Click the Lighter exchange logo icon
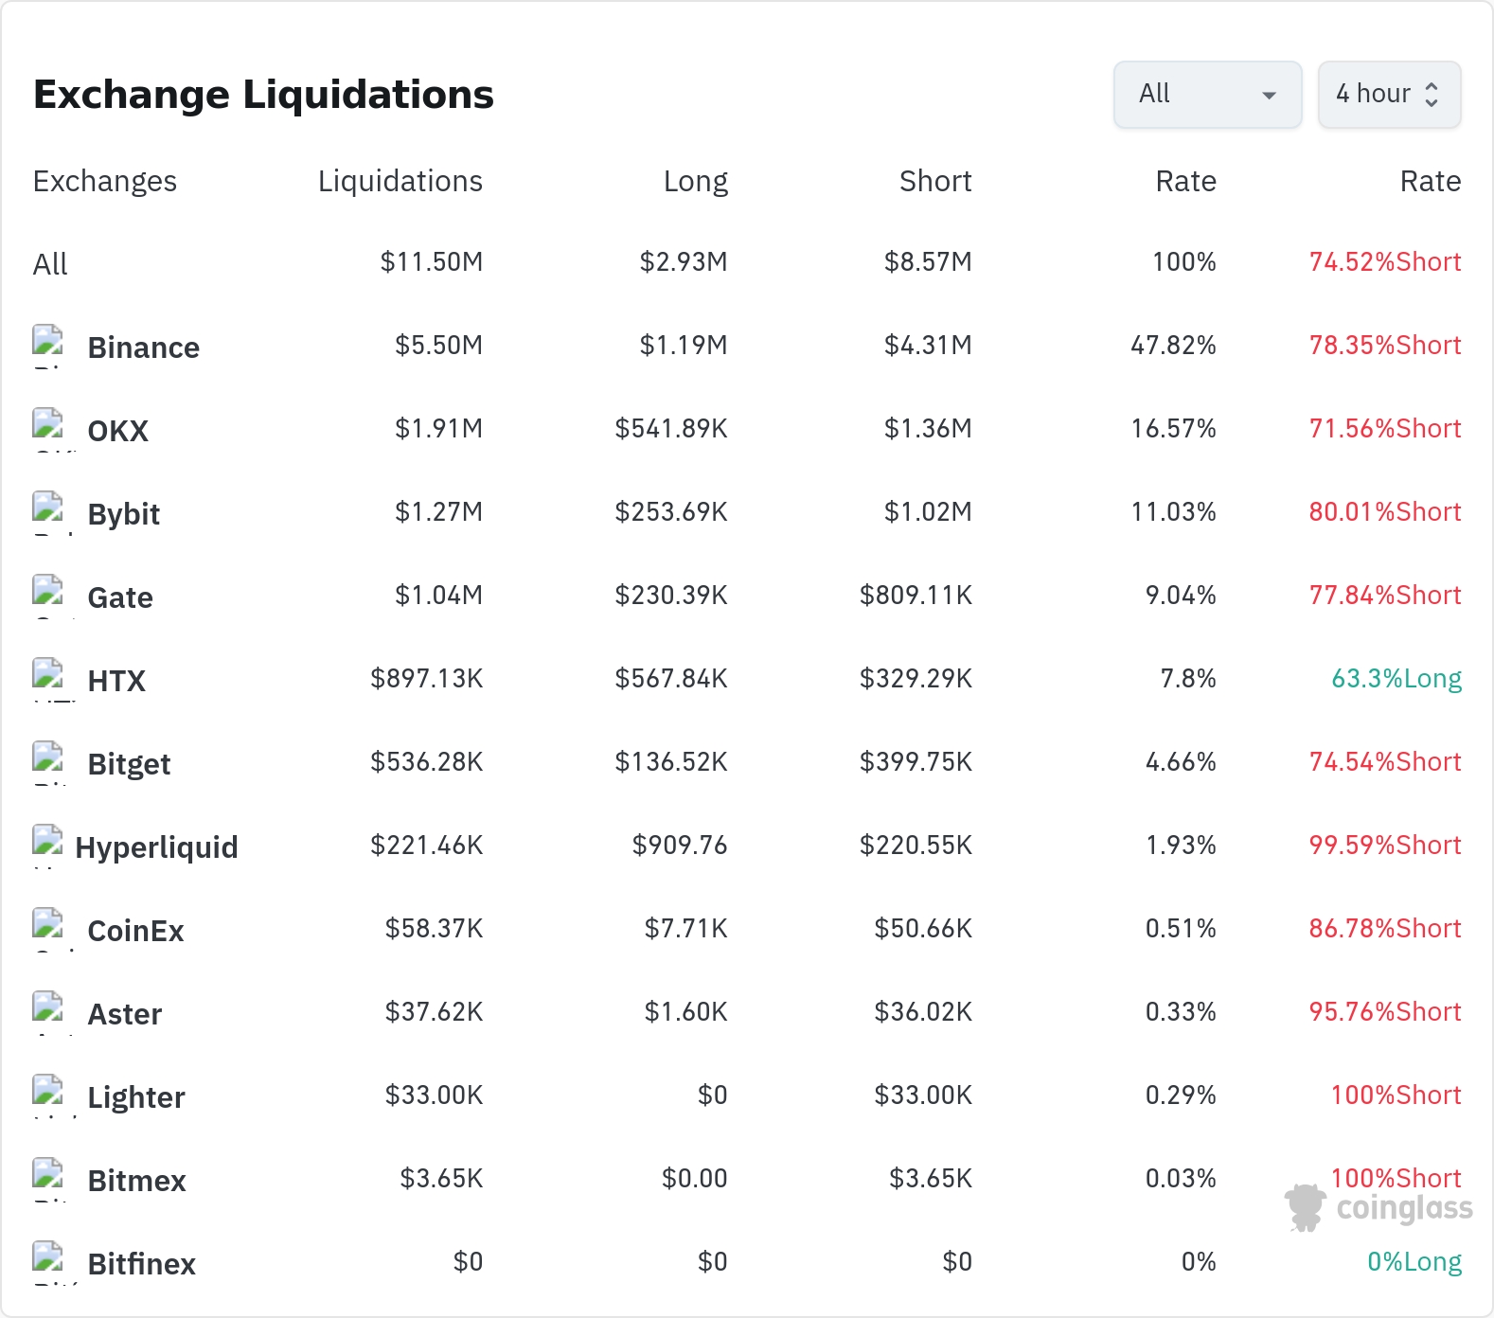The height and width of the screenshot is (1318, 1494). pos(48,1096)
